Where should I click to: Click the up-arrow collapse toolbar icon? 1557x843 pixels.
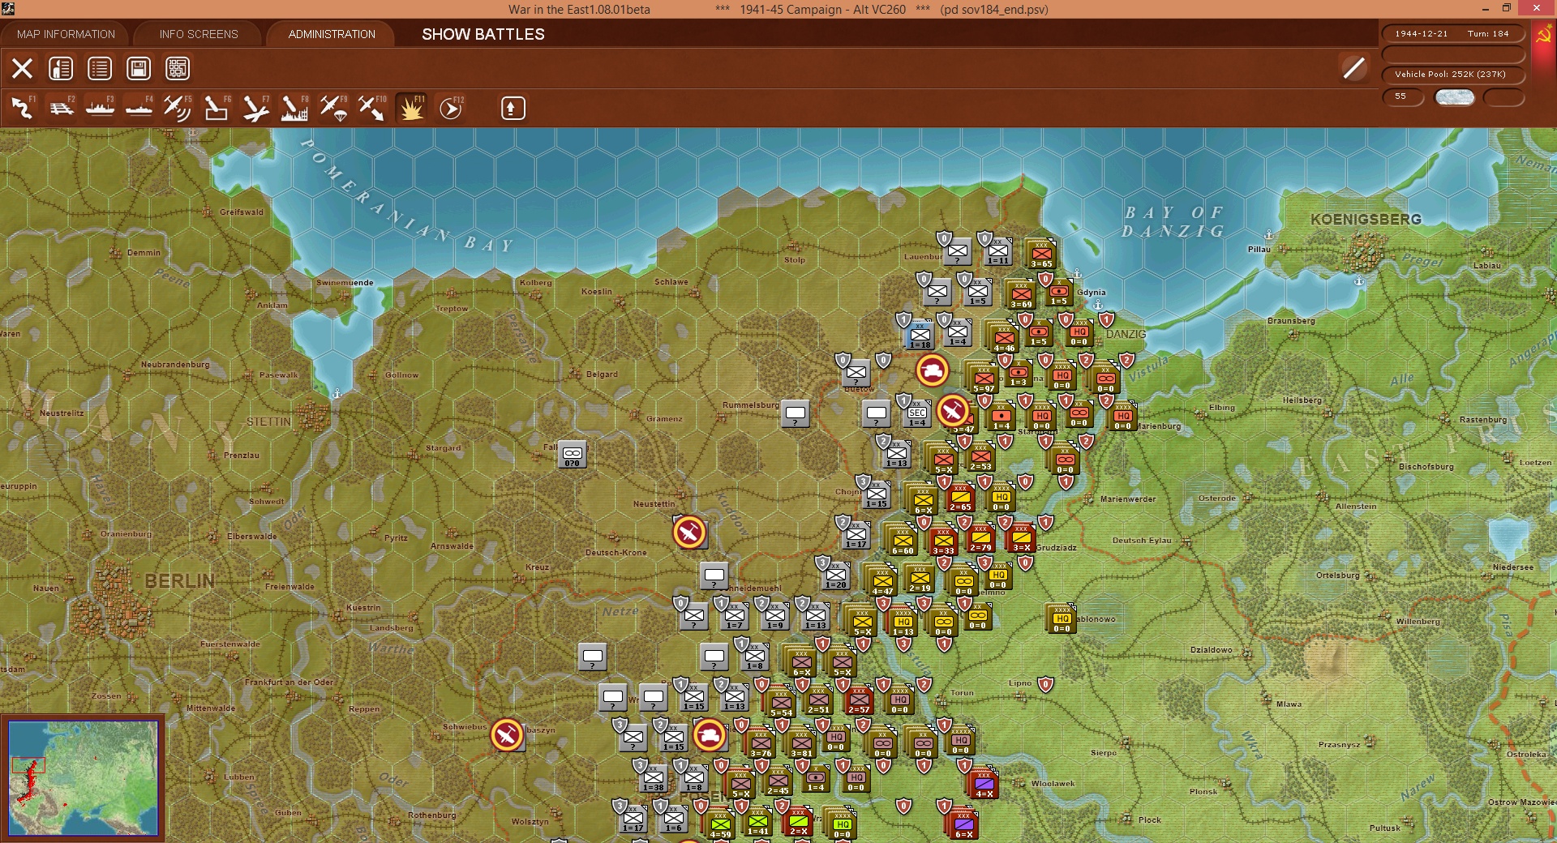click(x=513, y=108)
